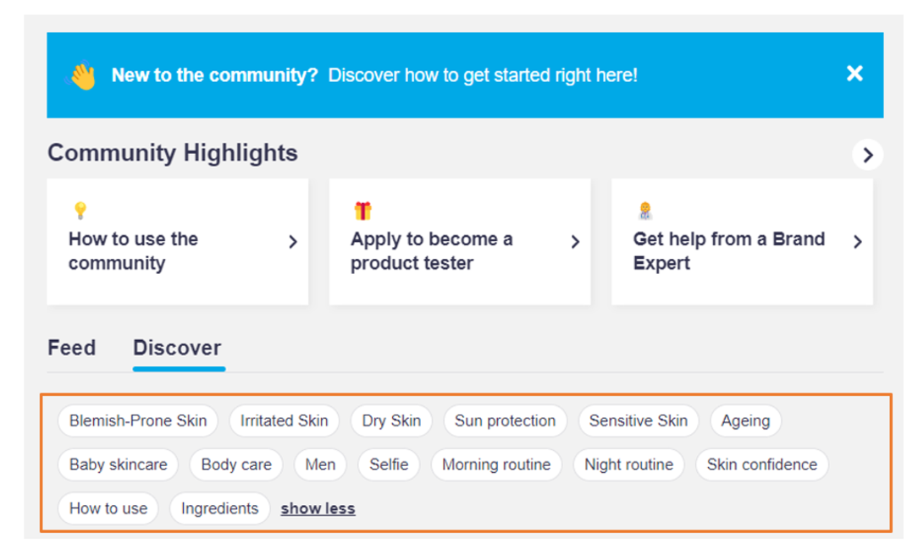Dismiss the New to the community banner

click(x=854, y=74)
